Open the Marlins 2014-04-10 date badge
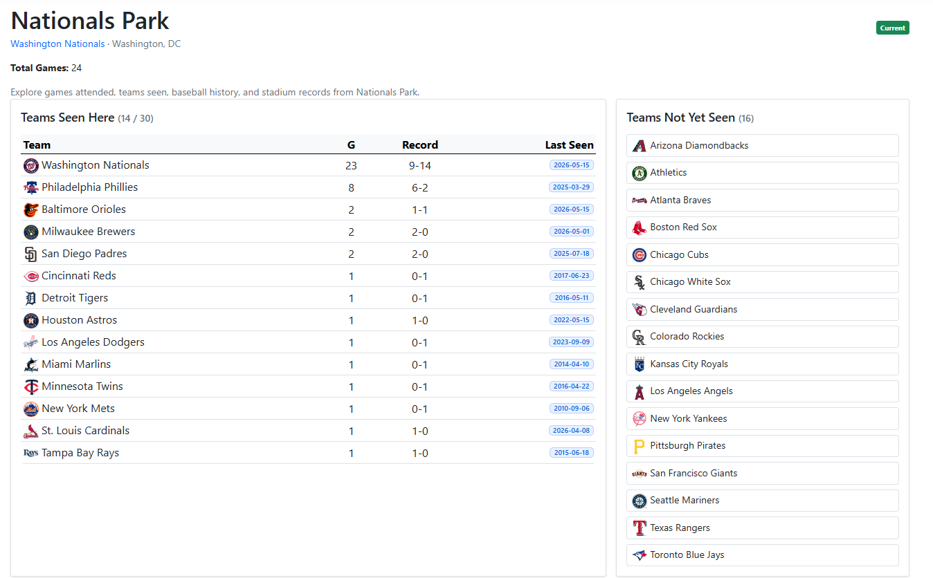The width and height of the screenshot is (933, 578). pos(572,364)
